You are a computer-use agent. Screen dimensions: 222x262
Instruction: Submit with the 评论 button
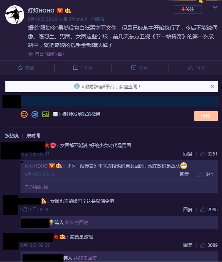click(x=206, y=116)
